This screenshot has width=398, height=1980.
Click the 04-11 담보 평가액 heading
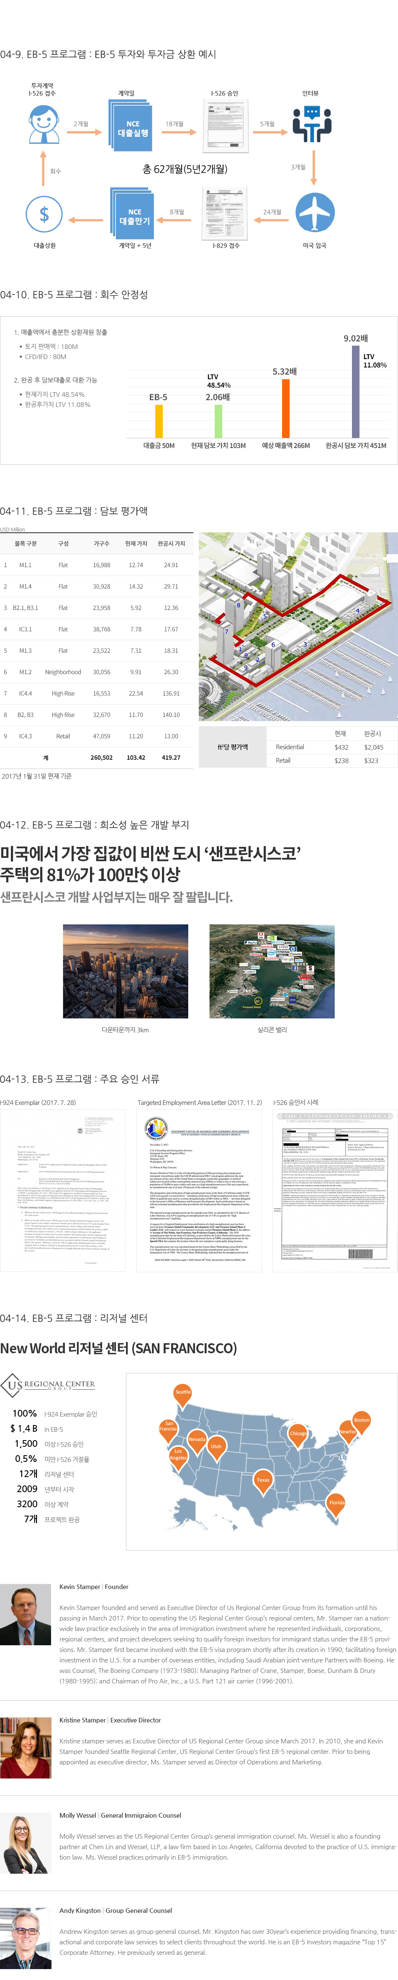click(74, 511)
